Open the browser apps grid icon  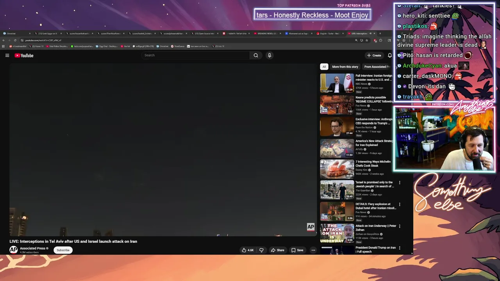click(4, 46)
